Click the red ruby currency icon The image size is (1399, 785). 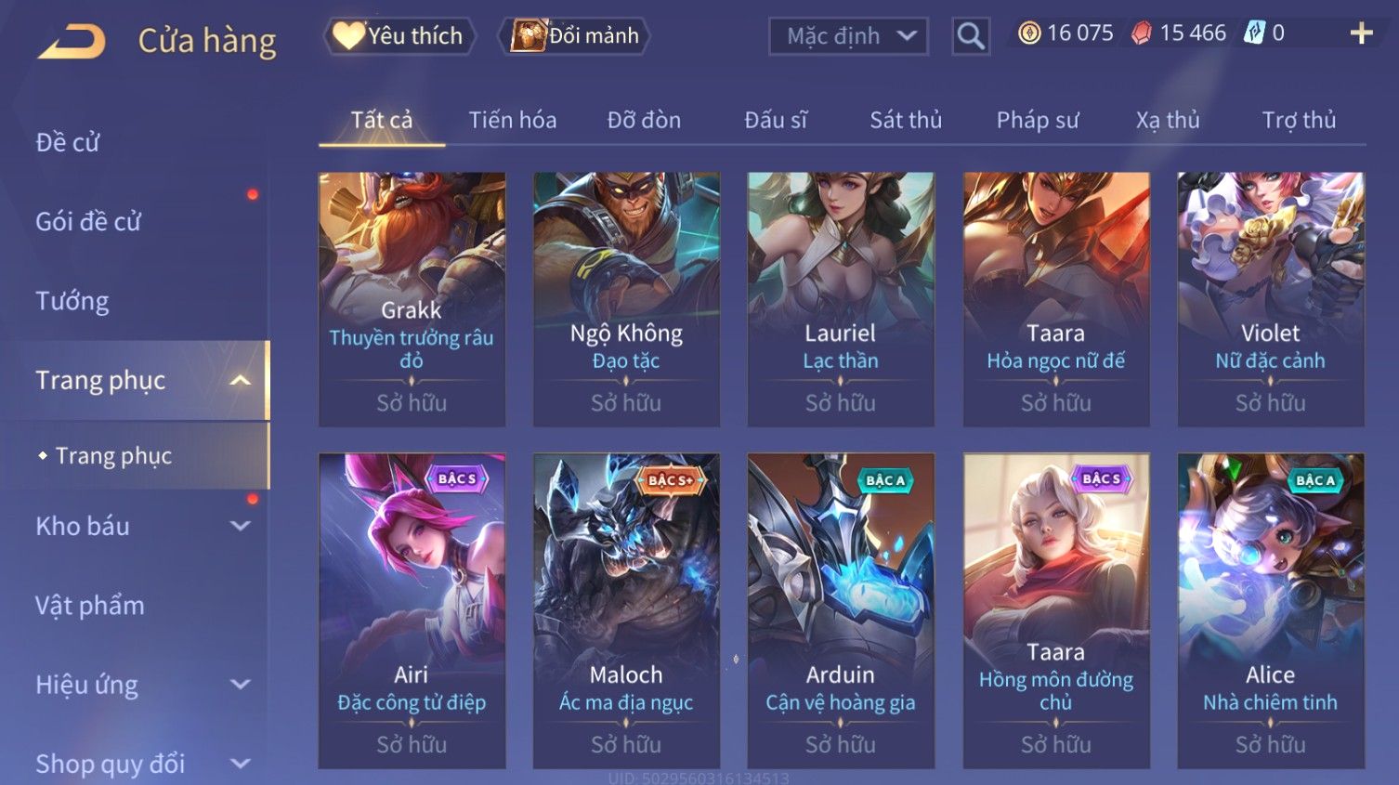[1142, 33]
